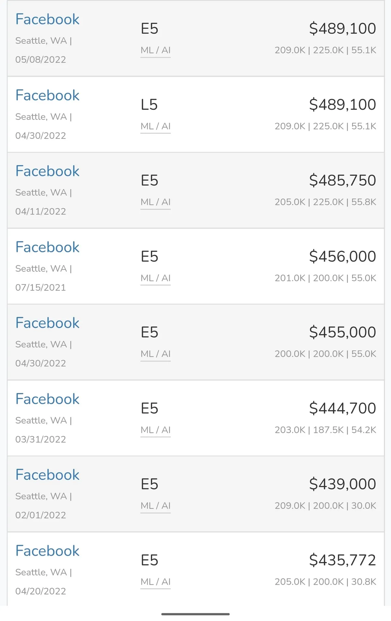Tap the $485,750 total compensation figure
The image size is (391, 621).
[342, 181]
